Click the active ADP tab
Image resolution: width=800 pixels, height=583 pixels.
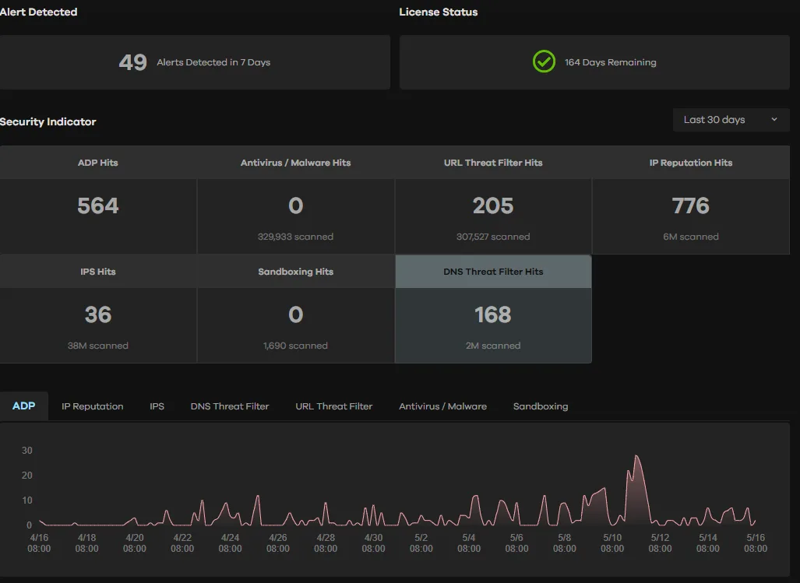pos(24,406)
